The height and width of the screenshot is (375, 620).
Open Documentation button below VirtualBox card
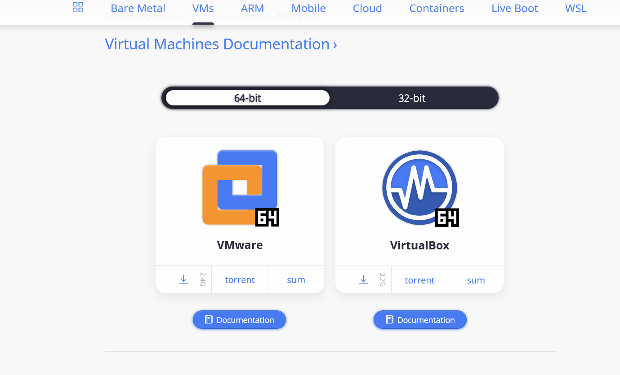pyautogui.click(x=420, y=320)
